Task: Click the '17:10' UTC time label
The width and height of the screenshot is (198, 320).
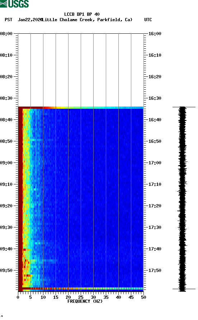Action: pos(155,184)
